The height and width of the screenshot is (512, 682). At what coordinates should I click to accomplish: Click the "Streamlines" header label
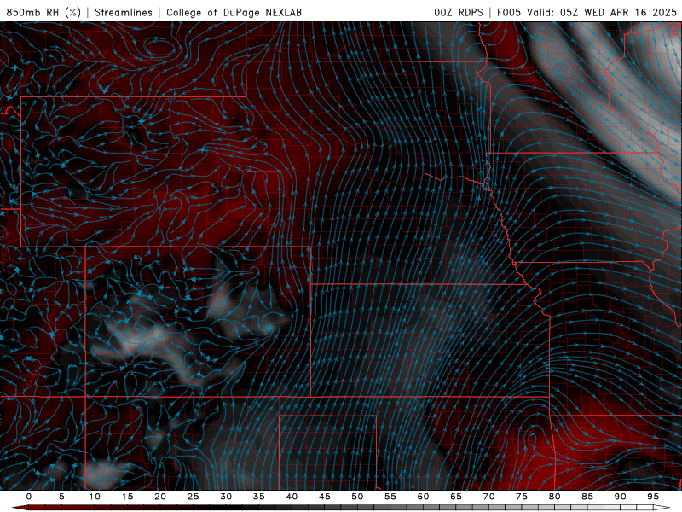coord(124,12)
